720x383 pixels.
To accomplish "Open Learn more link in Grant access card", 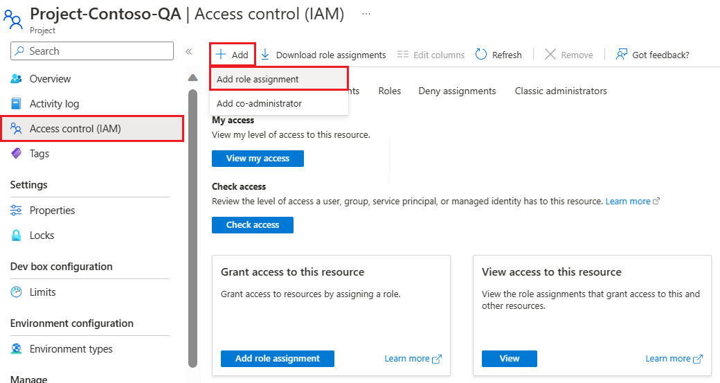I will 407,359.
